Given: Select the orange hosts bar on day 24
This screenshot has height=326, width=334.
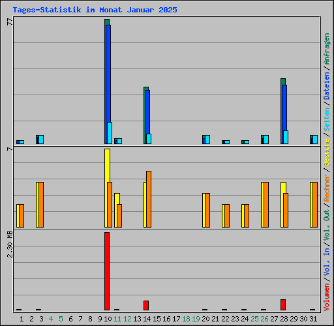Looking at the screenshot, I should pyautogui.click(x=247, y=216).
